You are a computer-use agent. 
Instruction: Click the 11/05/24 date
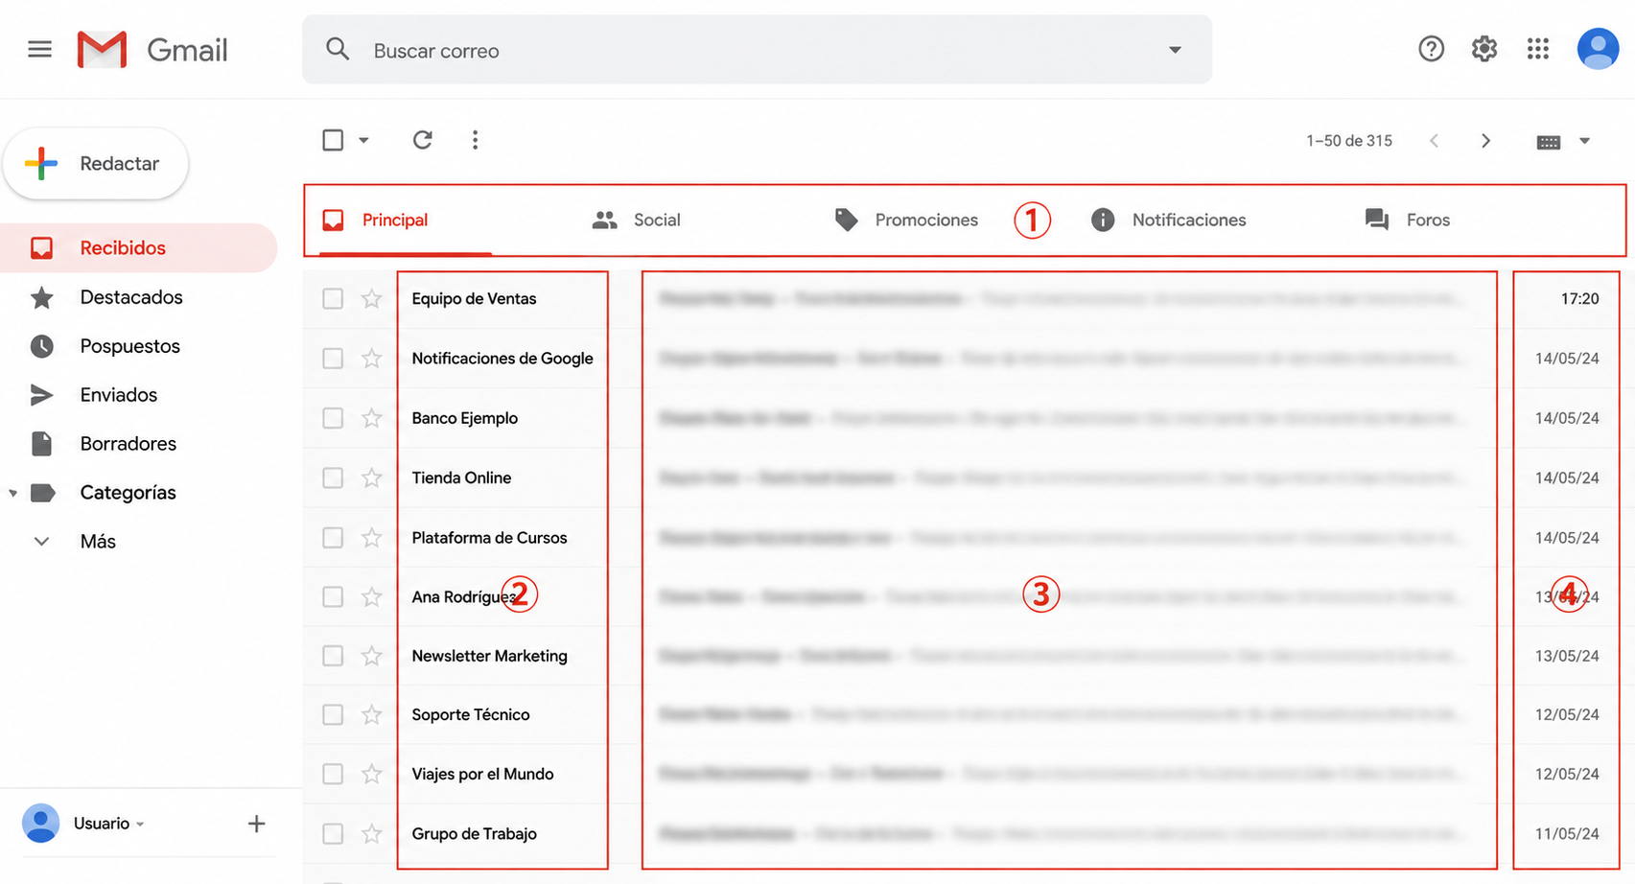1567,834
